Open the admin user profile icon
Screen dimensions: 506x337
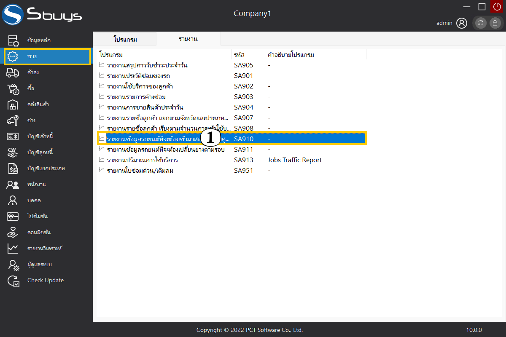(x=462, y=23)
